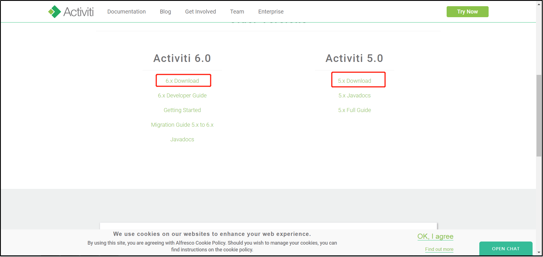Image resolution: width=543 pixels, height=257 pixels.
Task: Click the scrollbar down arrow
Action: pyautogui.click(x=539, y=253)
